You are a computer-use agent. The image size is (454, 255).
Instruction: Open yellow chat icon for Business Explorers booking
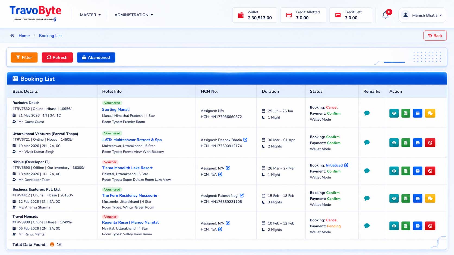430,198
